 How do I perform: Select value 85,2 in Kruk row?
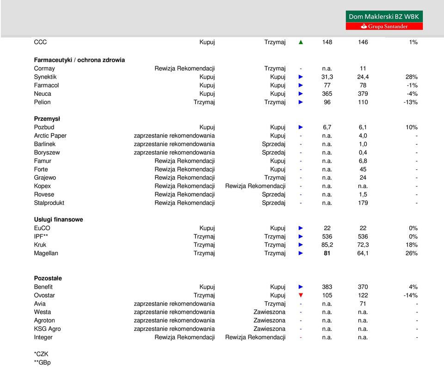(x=327, y=245)
